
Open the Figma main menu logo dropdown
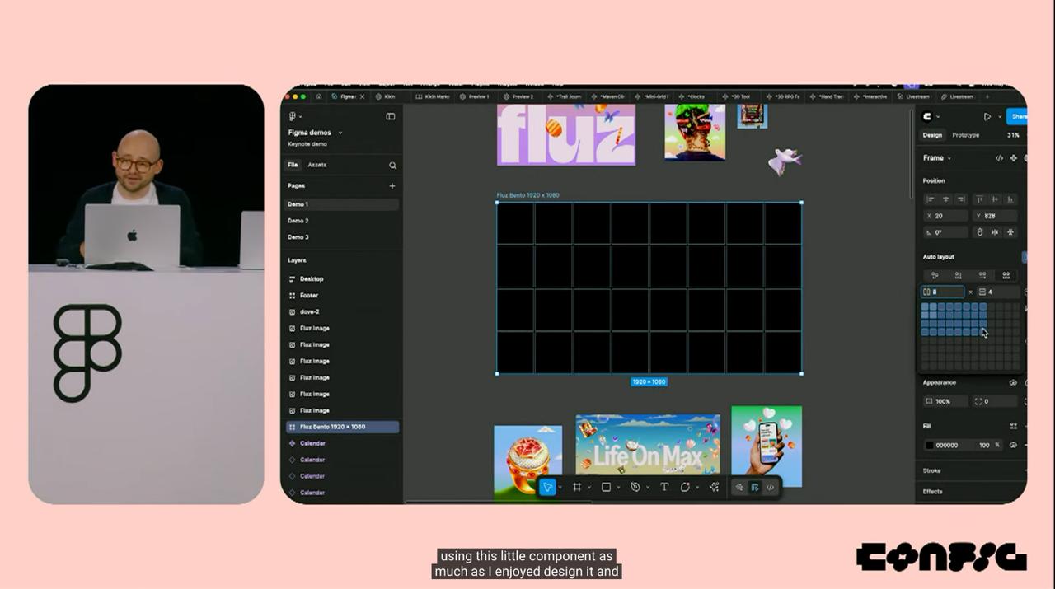tap(294, 117)
